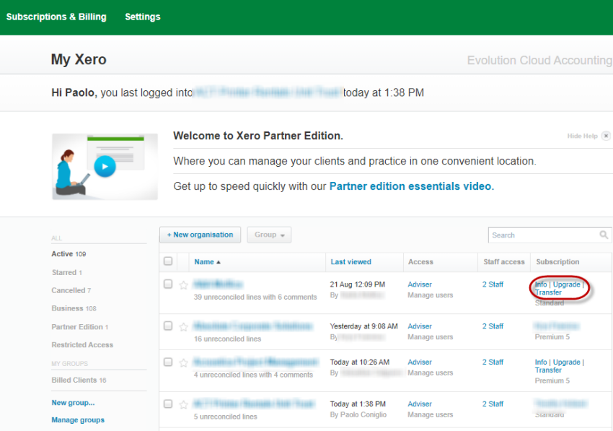613x431 pixels.
Task: Open 2 Staff link in the 21 Aug row
Action: coord(493,284)
